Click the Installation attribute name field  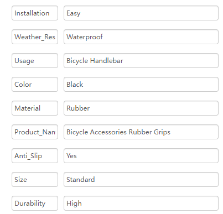coord(35,13)
